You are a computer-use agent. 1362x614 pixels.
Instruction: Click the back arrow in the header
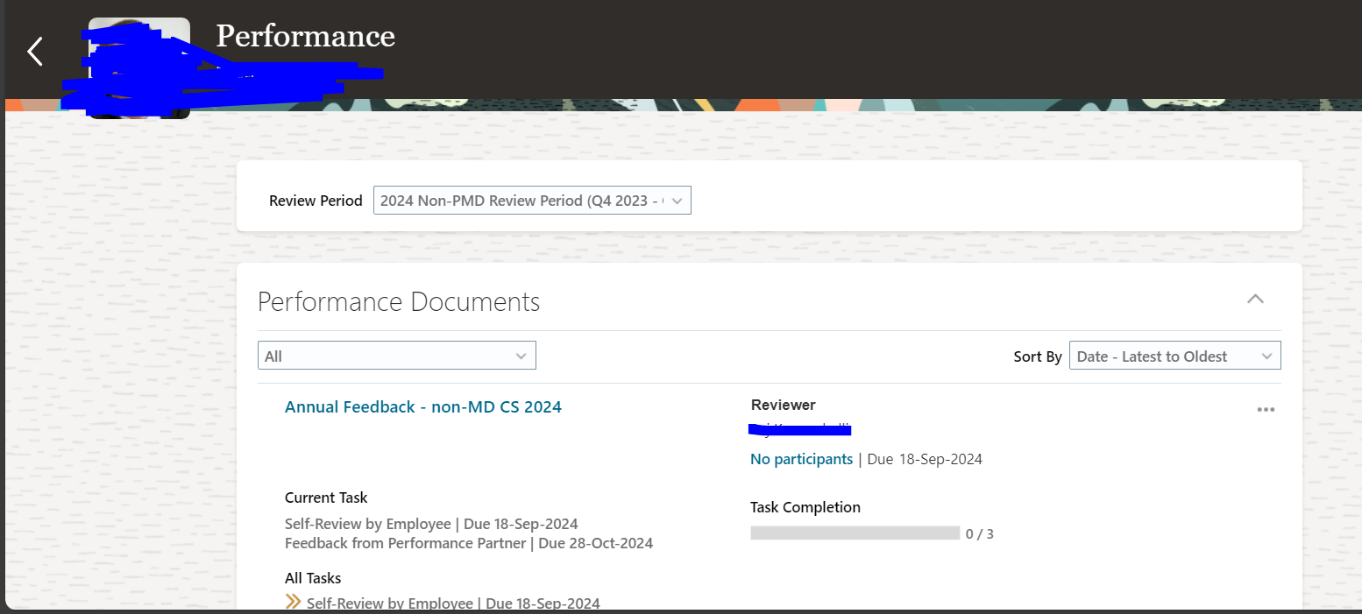tap(33, 51)
